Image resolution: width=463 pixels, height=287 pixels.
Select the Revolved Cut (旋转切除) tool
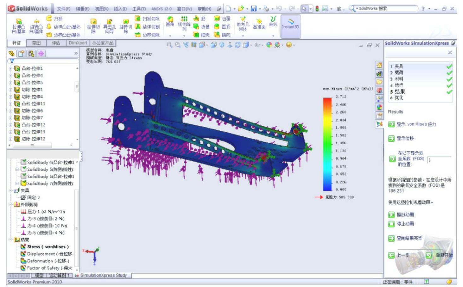(x=125, y=26)
